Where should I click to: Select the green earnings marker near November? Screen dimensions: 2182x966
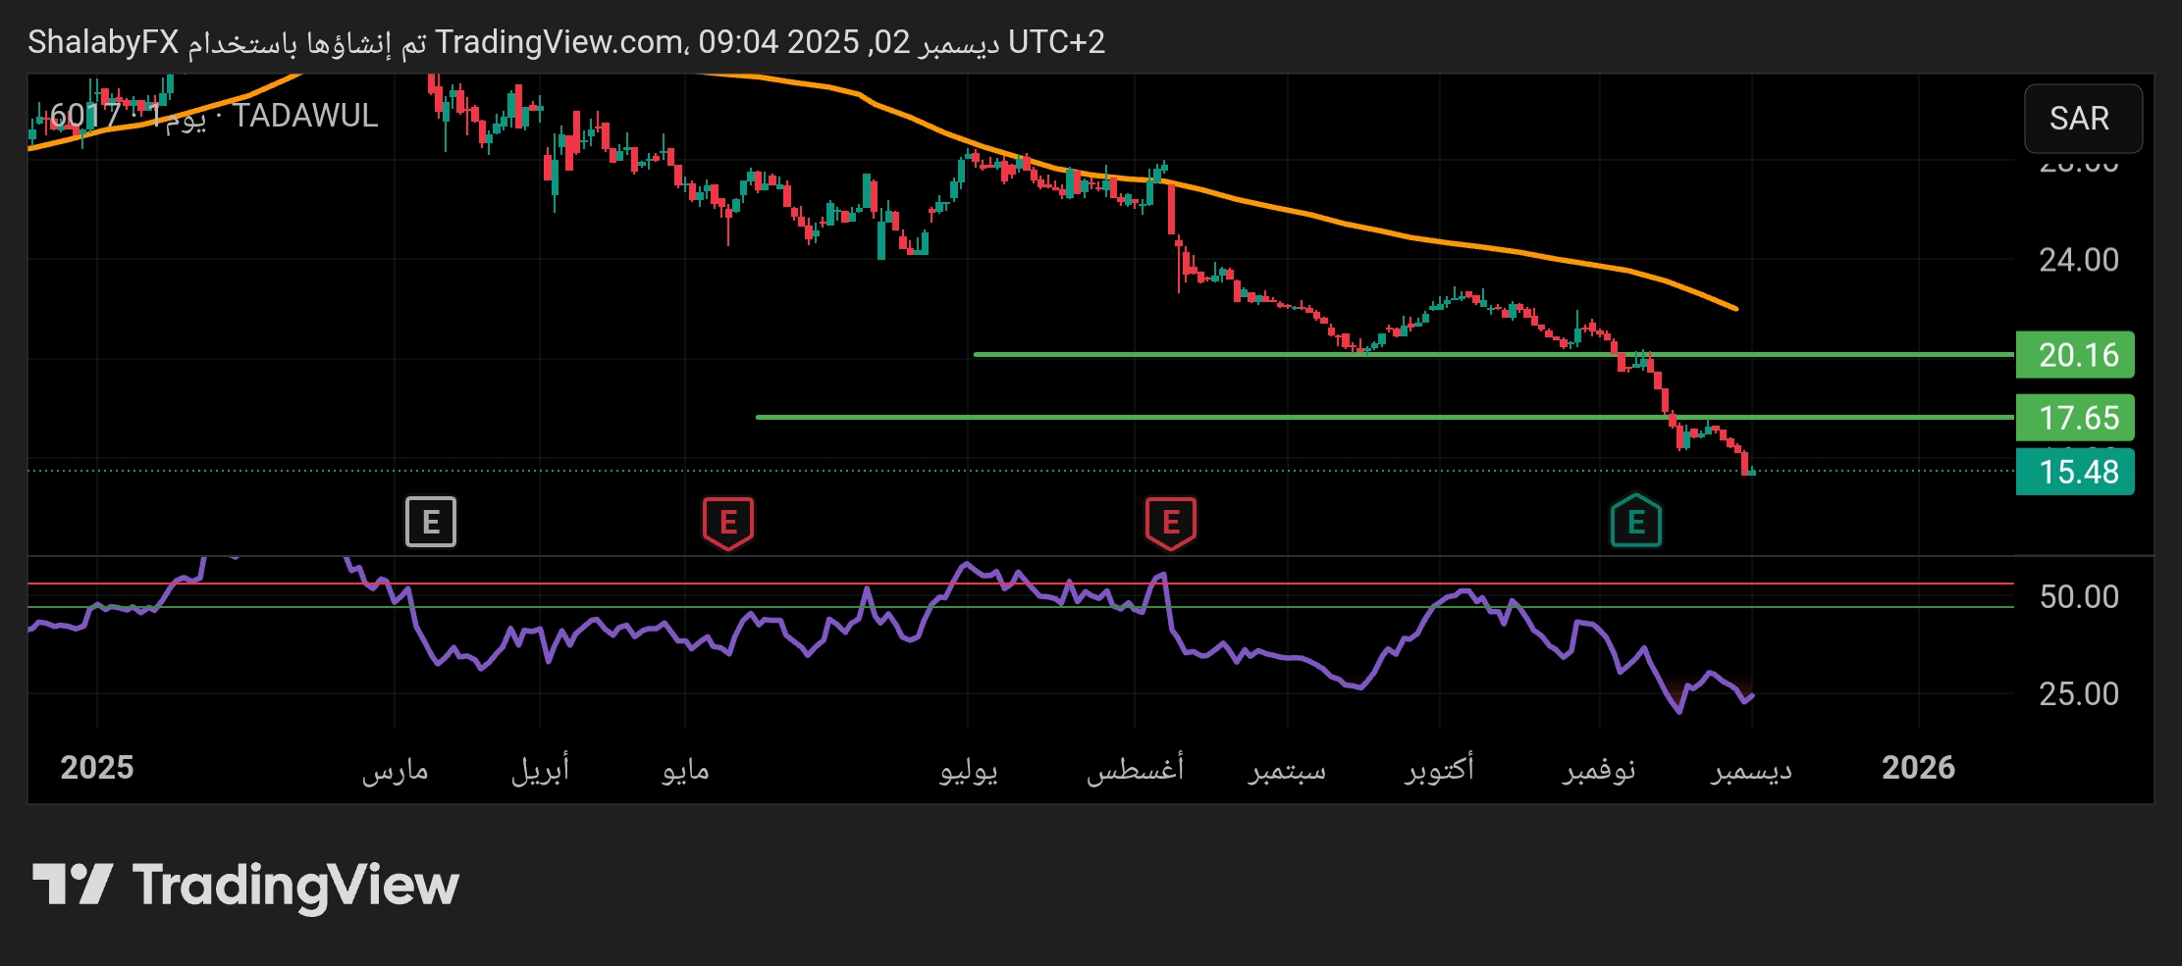pos(1635,522)
